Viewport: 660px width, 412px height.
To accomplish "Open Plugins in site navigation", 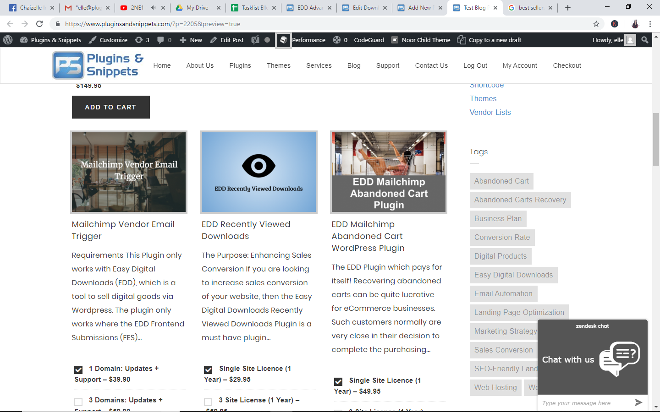I will tap(240, 65).
